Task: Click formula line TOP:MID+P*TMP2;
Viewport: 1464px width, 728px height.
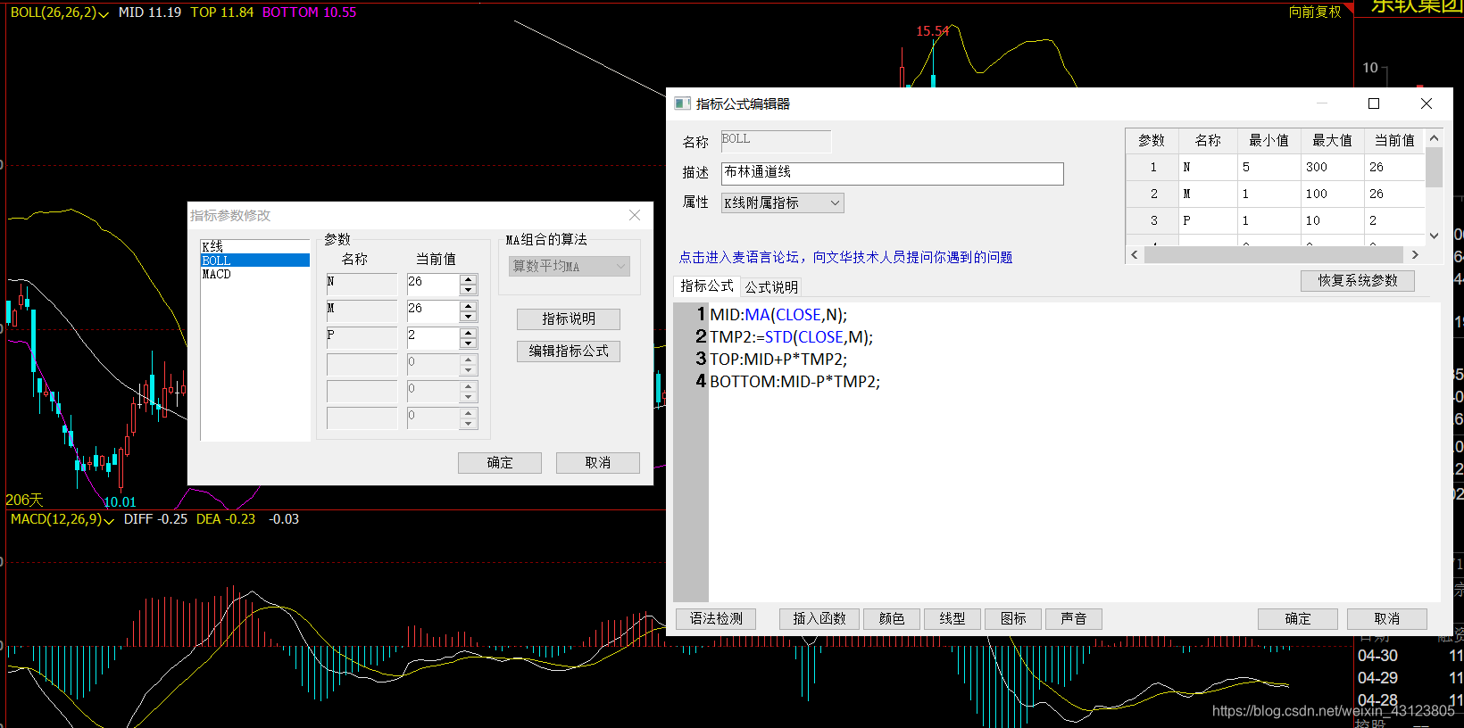Action: (778, 360)
